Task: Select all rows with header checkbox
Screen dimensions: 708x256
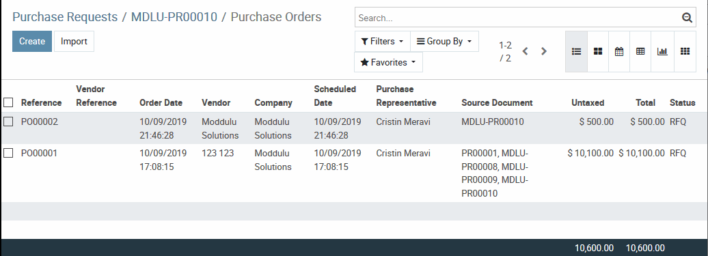Action: coord(8,102)
